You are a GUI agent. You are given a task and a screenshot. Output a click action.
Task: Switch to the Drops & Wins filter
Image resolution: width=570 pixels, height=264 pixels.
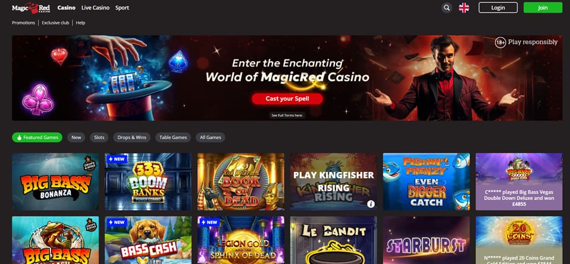pos(131,138)
